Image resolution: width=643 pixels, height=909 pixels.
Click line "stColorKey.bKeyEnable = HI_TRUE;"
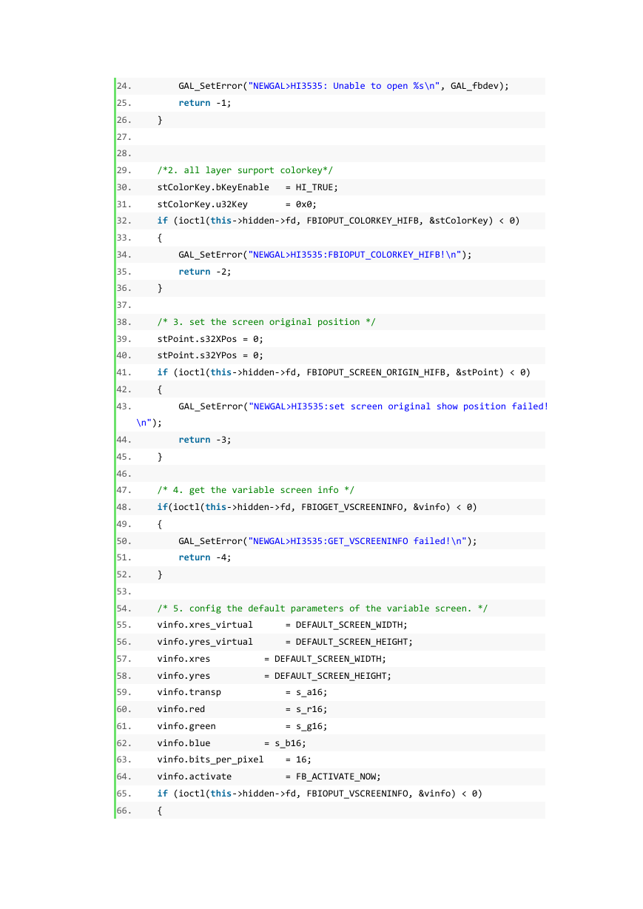click(247, 187)
